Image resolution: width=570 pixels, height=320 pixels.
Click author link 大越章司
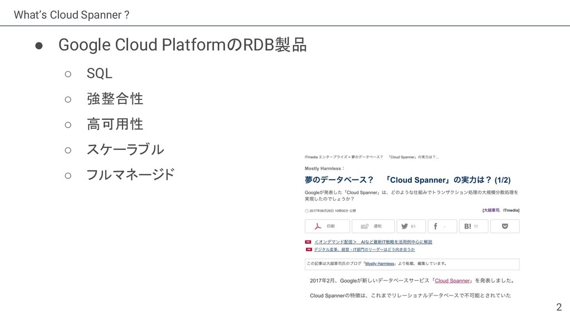point(492,211)
